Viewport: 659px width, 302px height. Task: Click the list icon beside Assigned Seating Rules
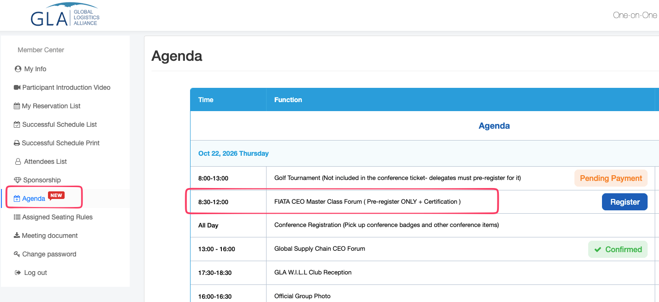pyautogui.click(x=17, y=217)
